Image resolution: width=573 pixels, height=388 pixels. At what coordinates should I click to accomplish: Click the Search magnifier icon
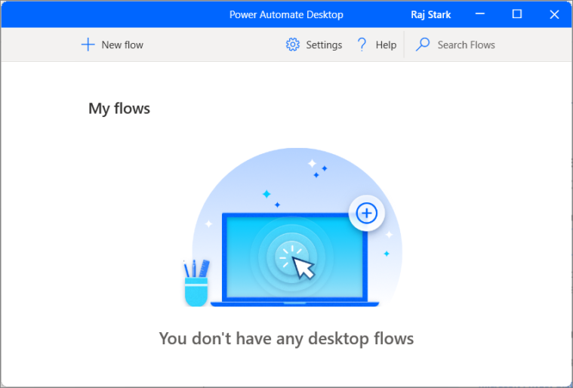point(423,45)
